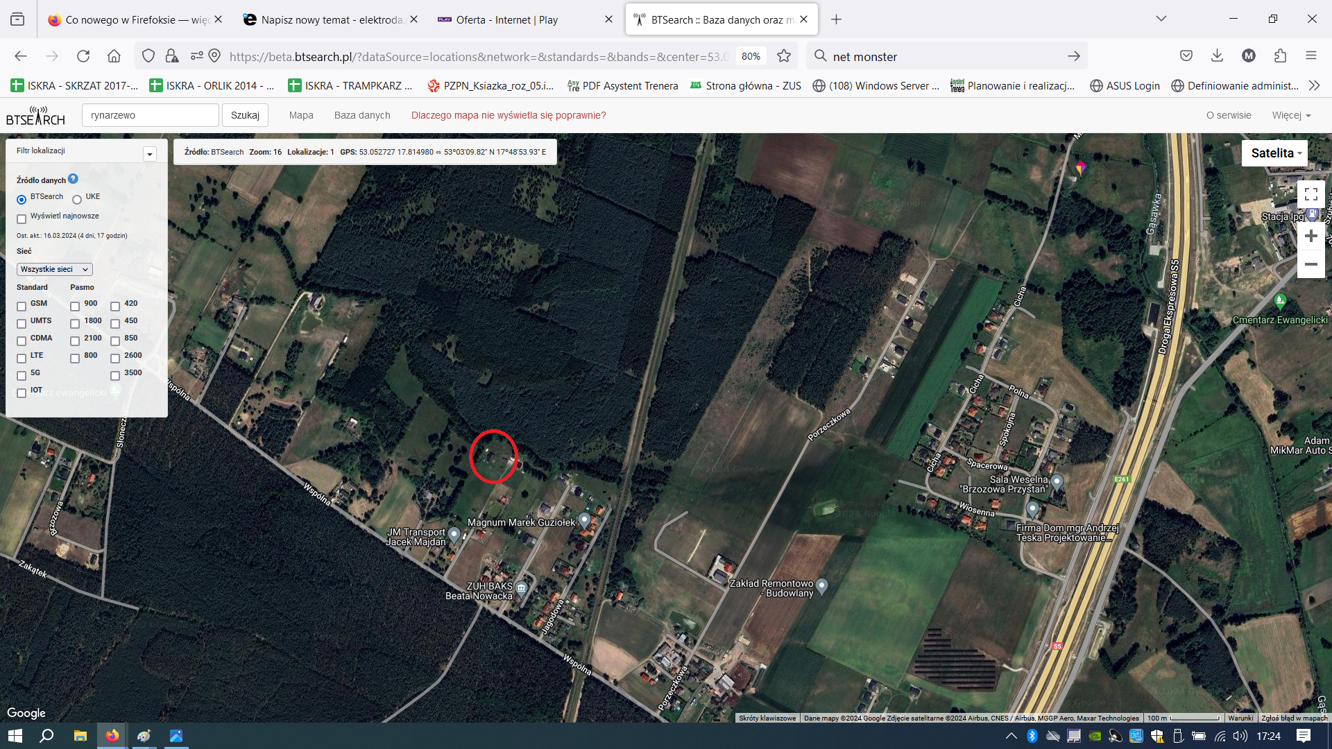This screenshot has width=1332, height=749.
Task: List all Firefox tabs dropdown
Action: pos(1161,19)
